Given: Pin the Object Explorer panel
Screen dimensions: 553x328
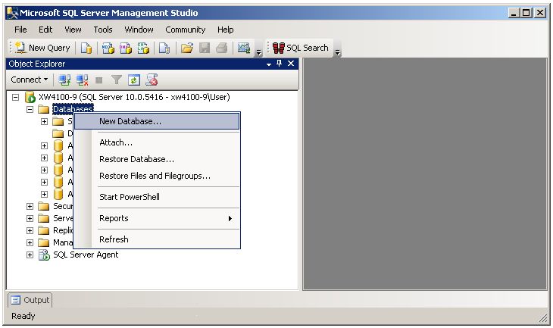Looking at the screenshot, I should [x=280, y=64].
